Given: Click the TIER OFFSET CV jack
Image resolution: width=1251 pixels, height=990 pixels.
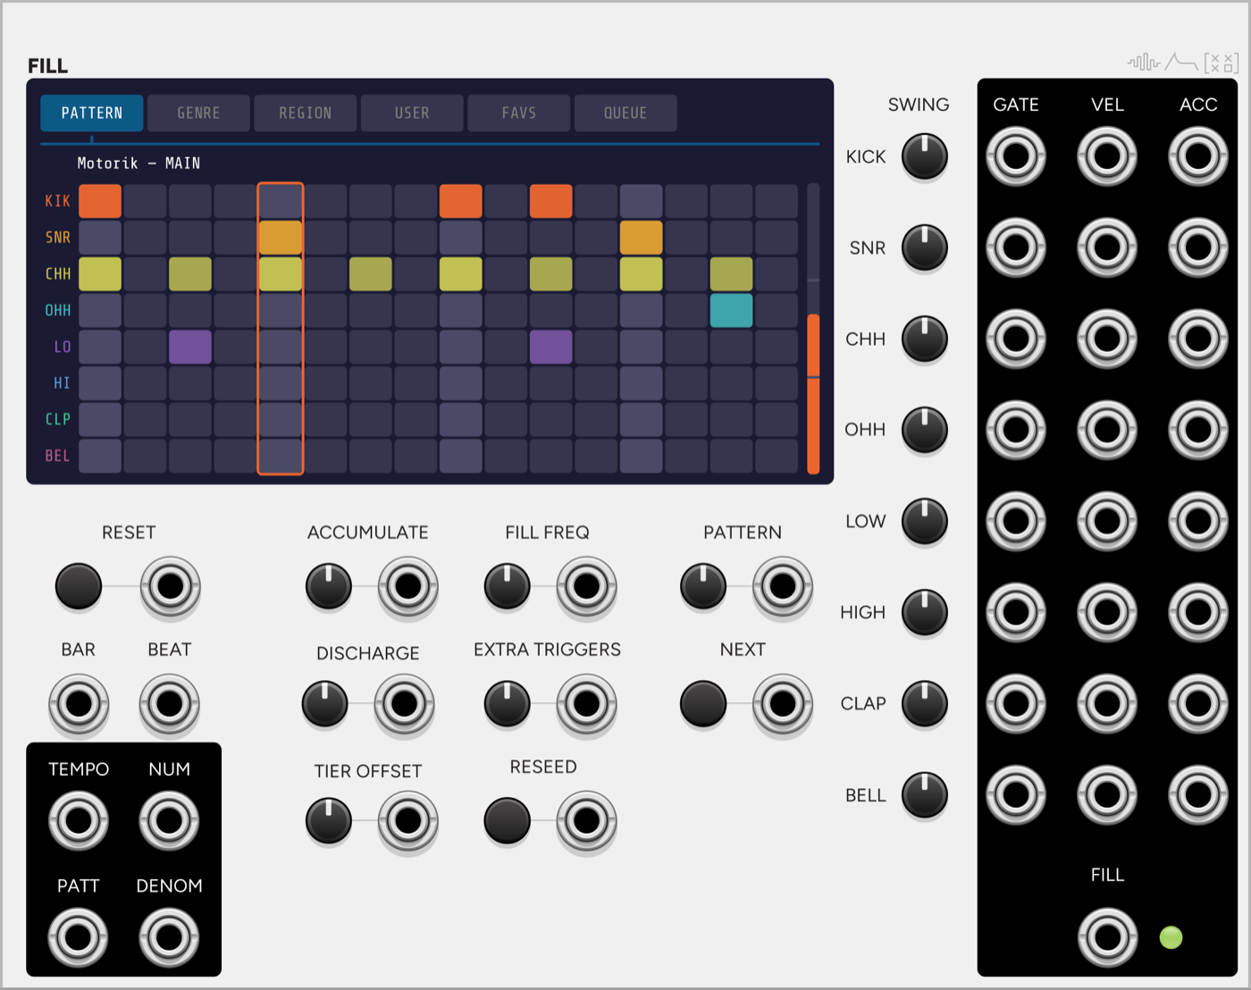Looking at the screenshot, I should pos(407,821).
